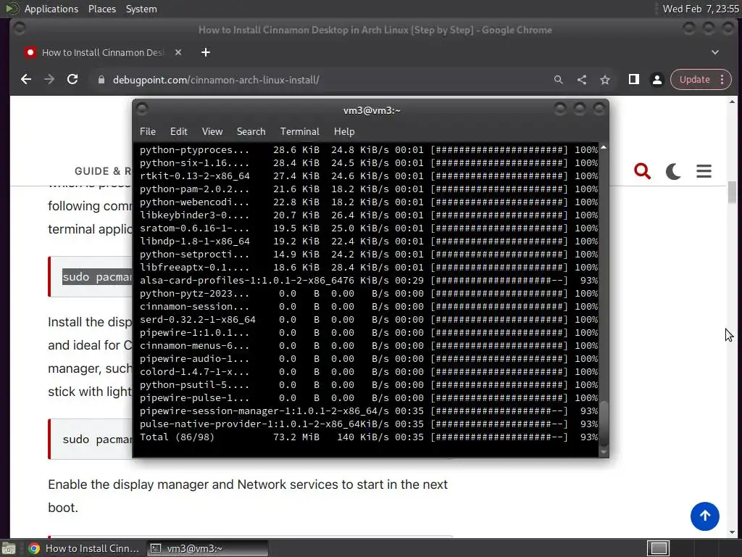Image resolution: width=742 pixels, height=557 pixels.
Task: Open Chrome's zoom search magnifier icon
Action: 559,80
